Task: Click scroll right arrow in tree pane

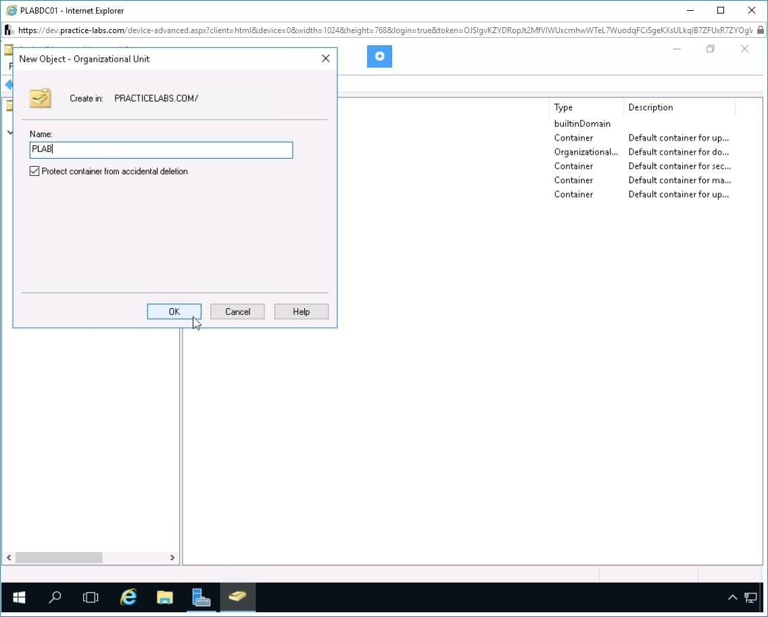Action: point(172,558)
